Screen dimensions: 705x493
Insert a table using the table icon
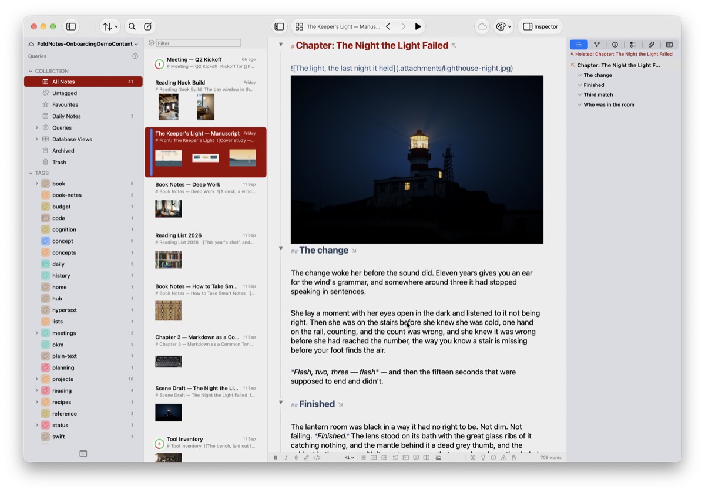coord(426,457)
